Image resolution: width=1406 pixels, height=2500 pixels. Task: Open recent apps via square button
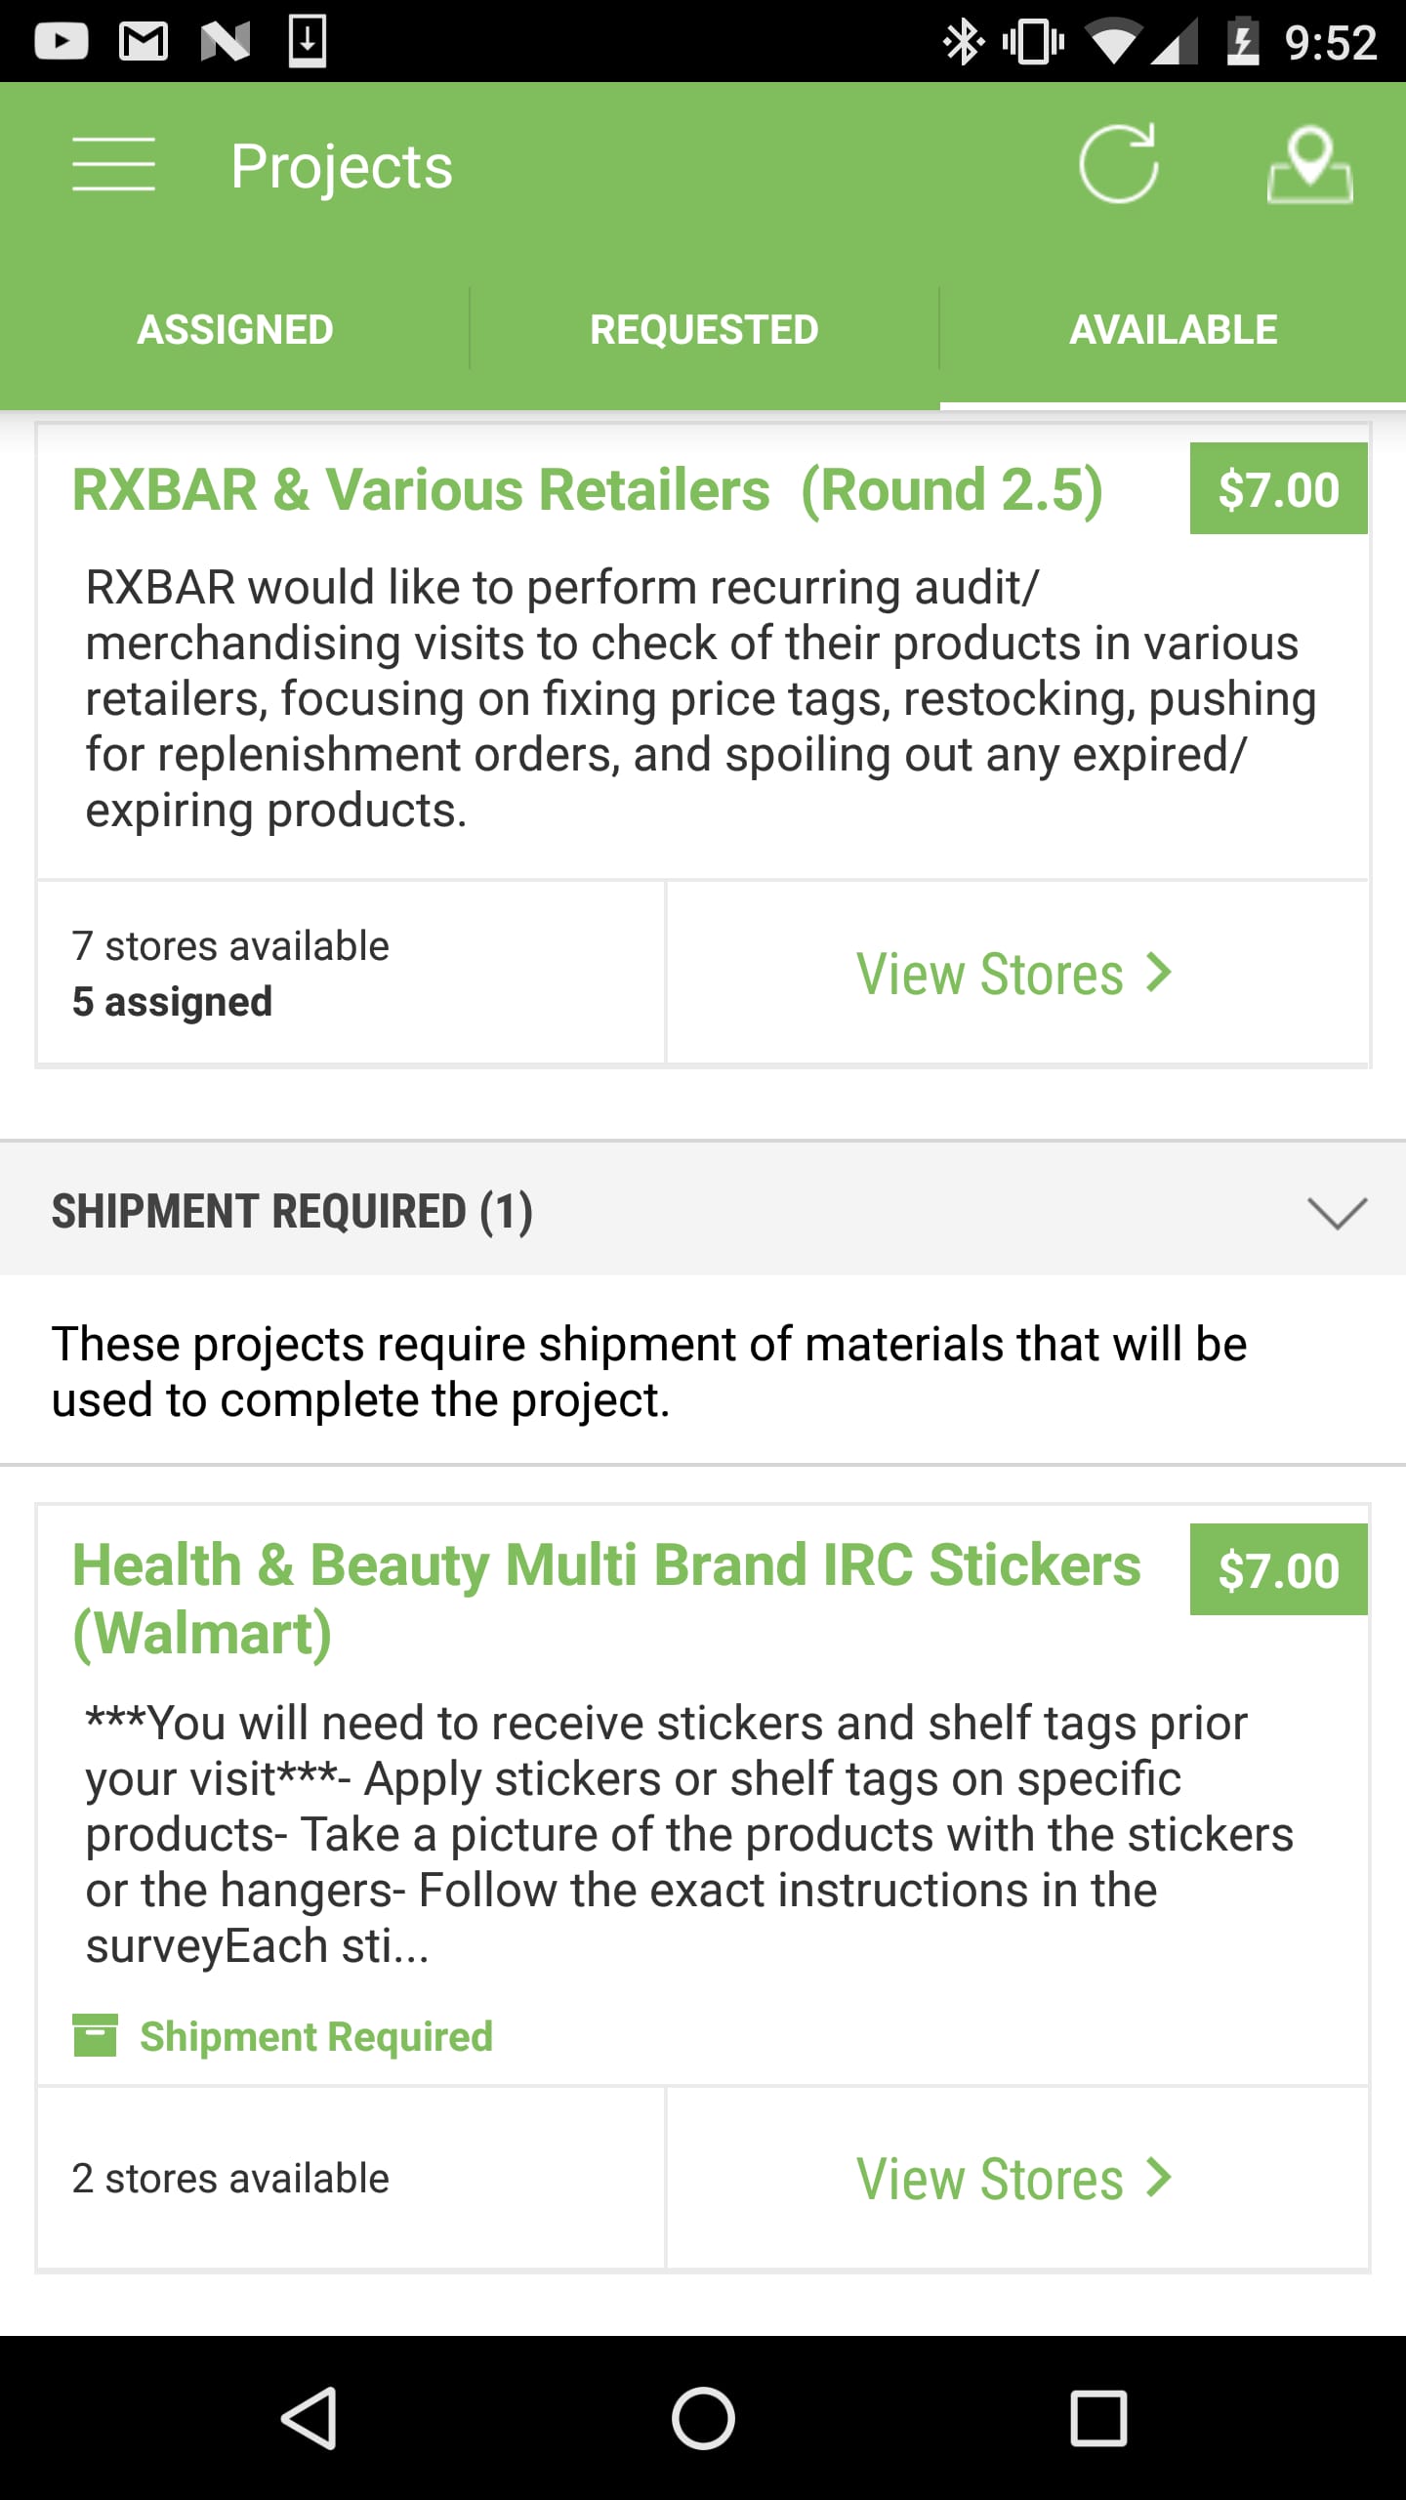pyautogui.click(x=1098, y=2417)
